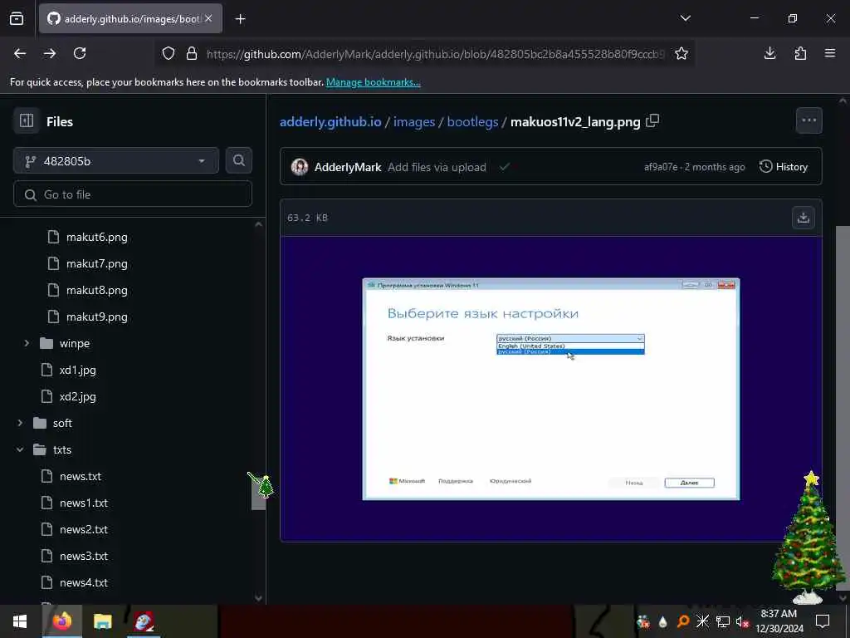List all tabs dropdown arrow
This screenshot has width=850, height=638.
tap(685, 18)
